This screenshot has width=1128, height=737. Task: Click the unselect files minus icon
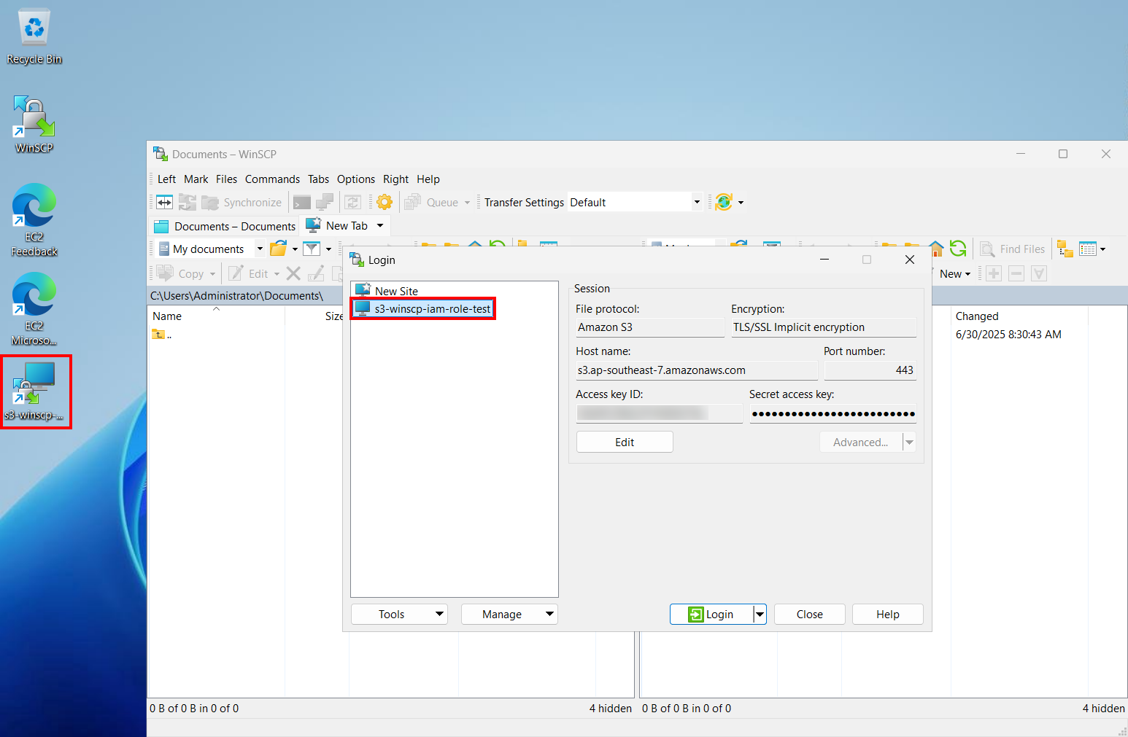[x=1016, y=273]
